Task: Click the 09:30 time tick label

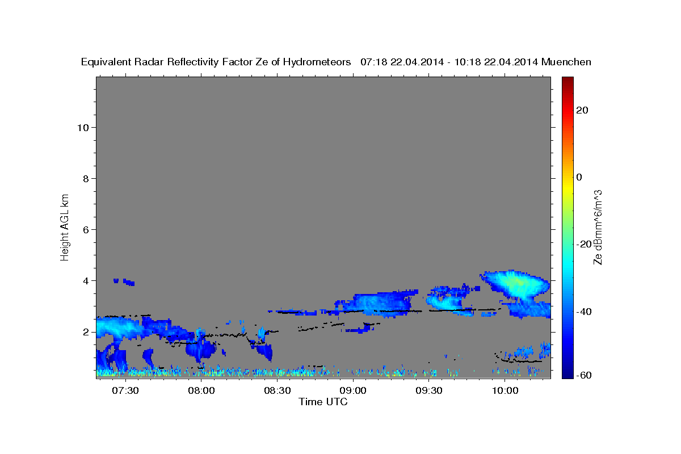Action: coord(429,390)
